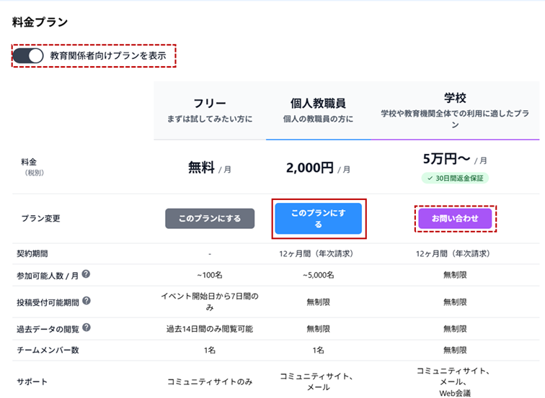The height and width of the screenshot is (398, 545).
Task: Click the 過去14日間のみ閲覧可能 cell
Action: pos(210,329)
